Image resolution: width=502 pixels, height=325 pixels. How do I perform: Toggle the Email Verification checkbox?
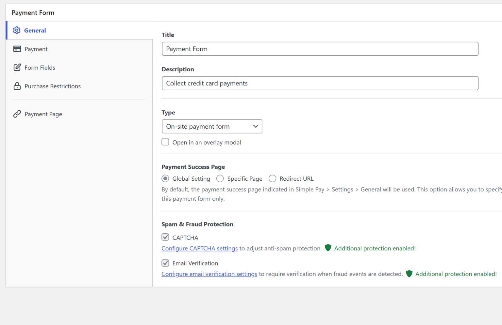click(165, 263)
